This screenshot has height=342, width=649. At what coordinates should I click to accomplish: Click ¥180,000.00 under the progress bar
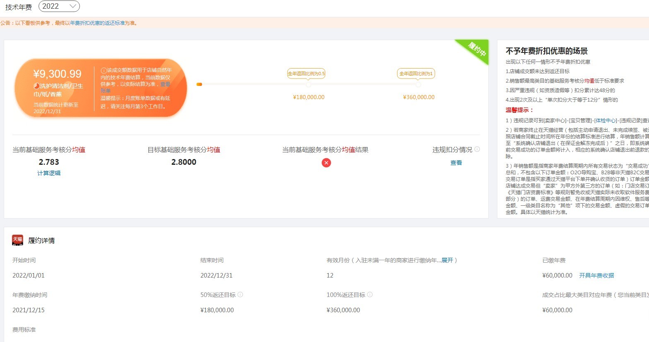(x=309, y=97)
